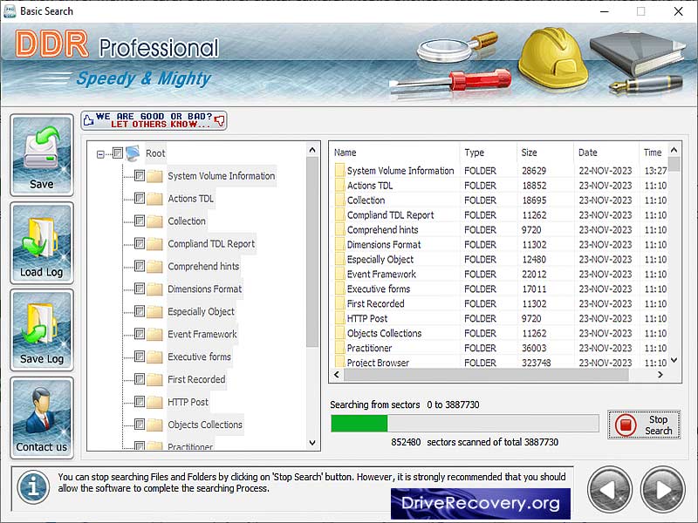Click file list scroll left arrow
This screenshot has height=523, width=698.
pos(337,375)
